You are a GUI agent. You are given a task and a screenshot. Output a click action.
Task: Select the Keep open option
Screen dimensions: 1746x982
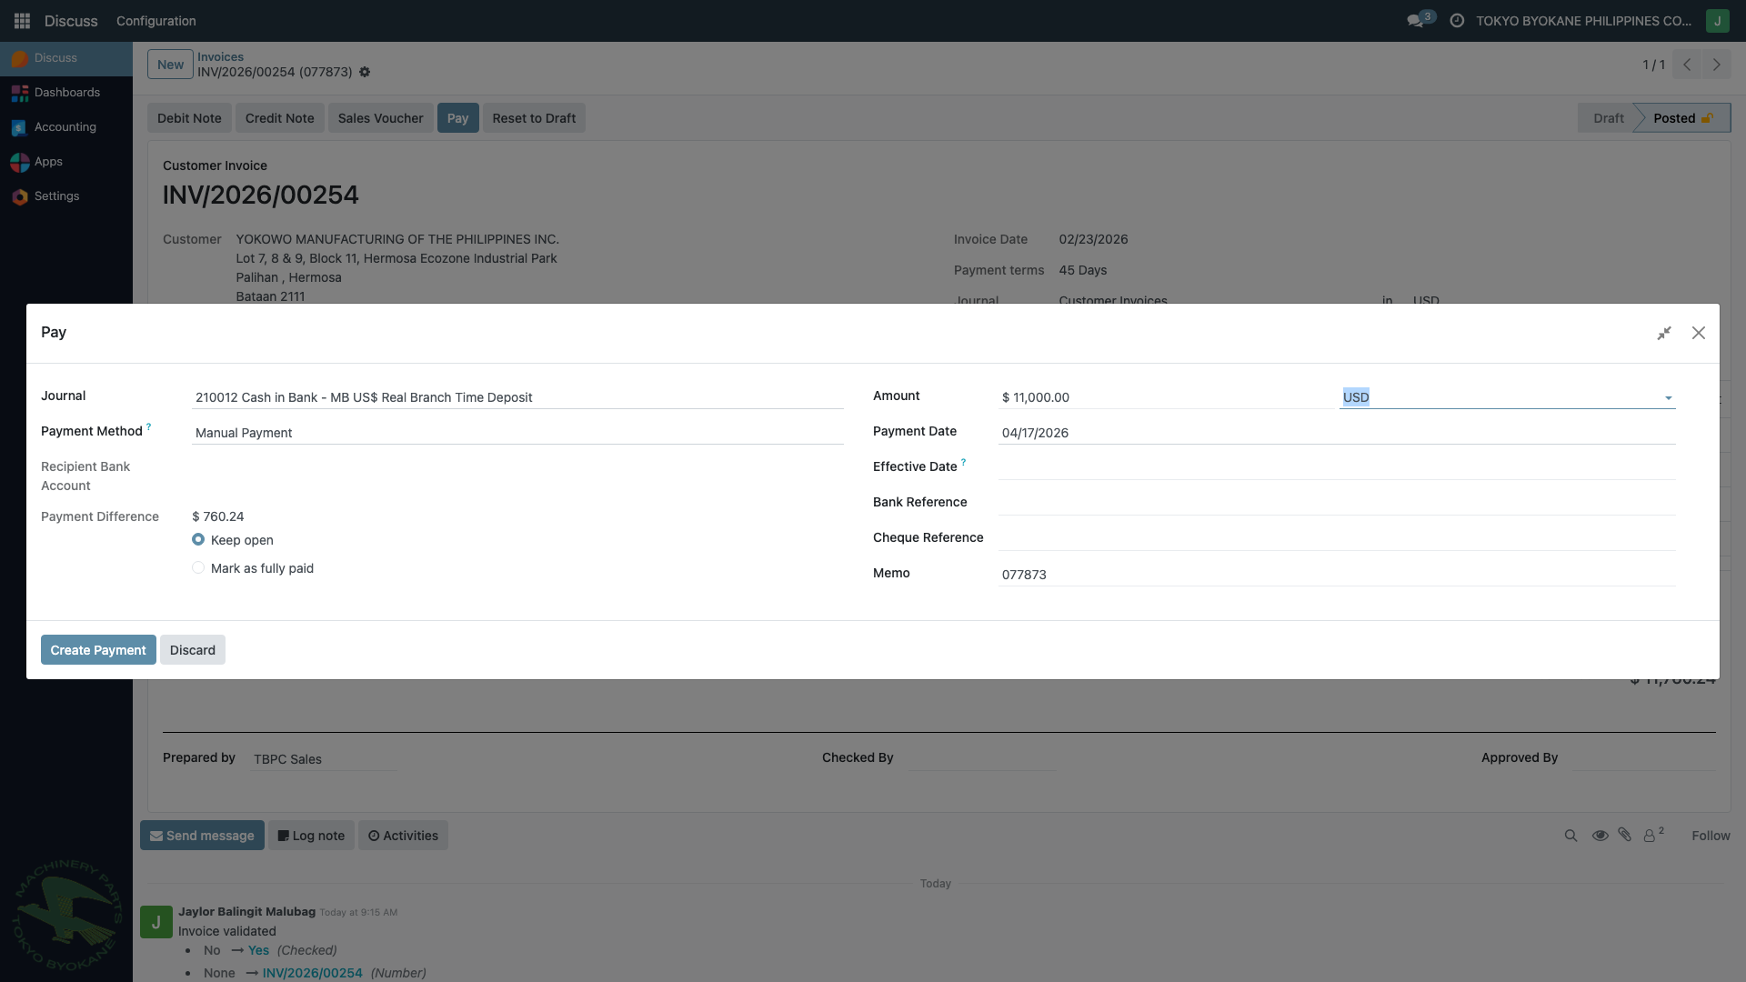pyautogui.click(x=198, y=539)
